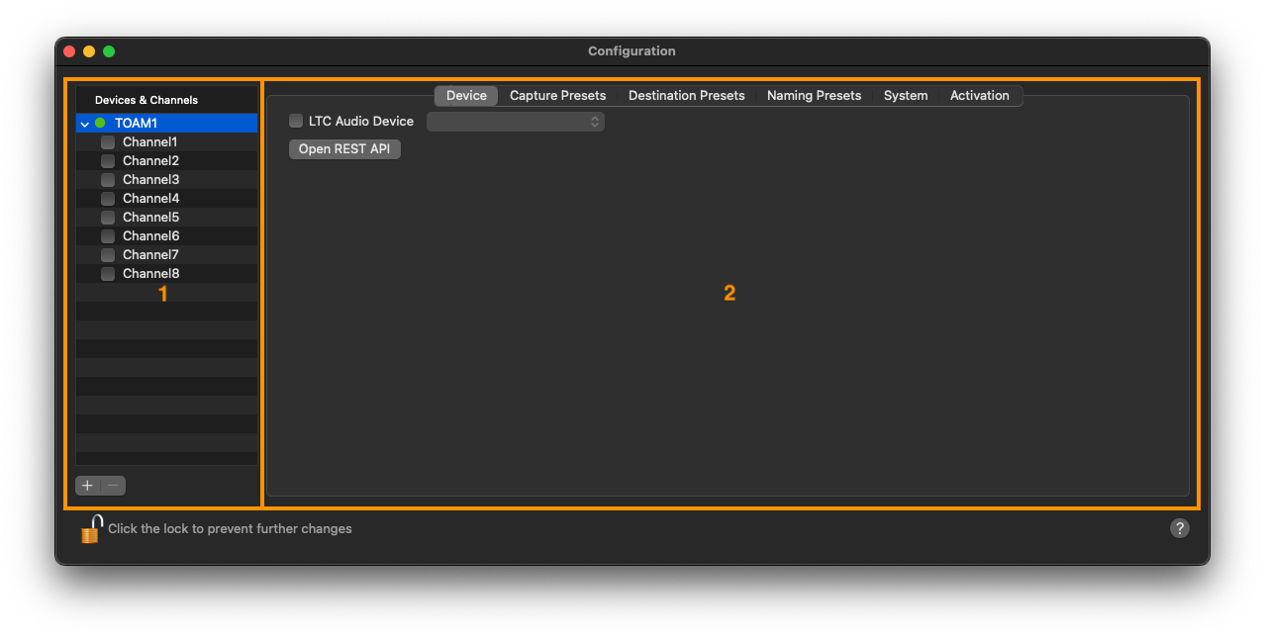This screenshot has height=638, width=1265.
Task: Select the Channel3 label
Action: 150,180
